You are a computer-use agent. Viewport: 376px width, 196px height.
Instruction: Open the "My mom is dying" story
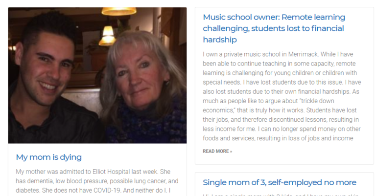pyautogui.click(x=48, y=157)
